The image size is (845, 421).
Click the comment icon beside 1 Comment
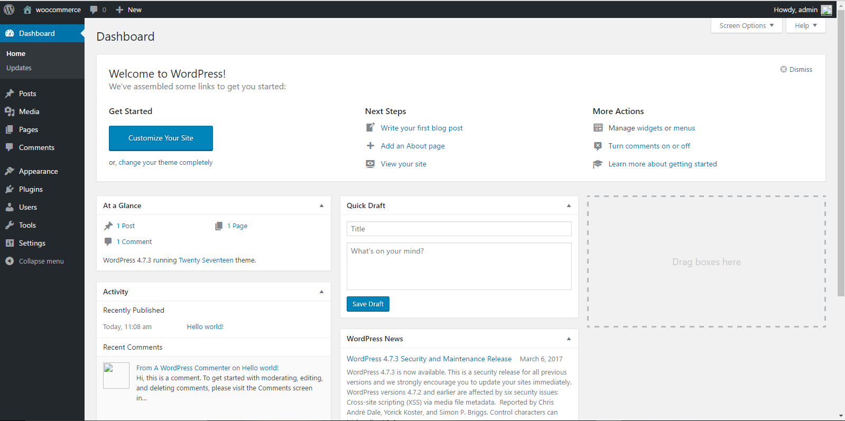pyautogui.click(x=108, y=241)
